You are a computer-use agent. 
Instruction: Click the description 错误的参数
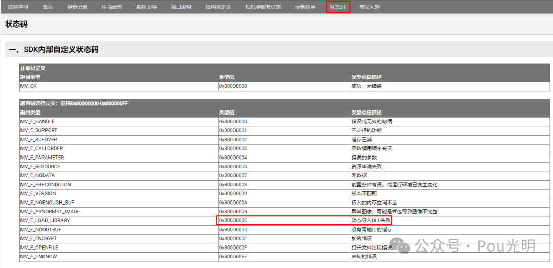(365, 158)
